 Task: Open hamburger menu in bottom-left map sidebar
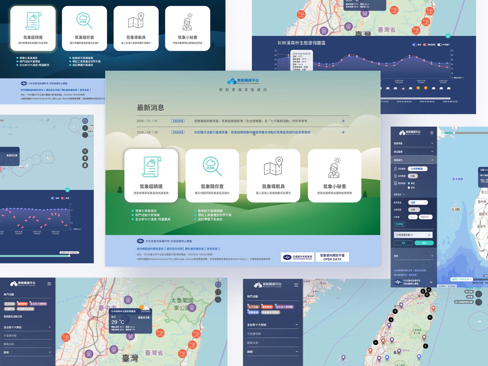click(x=49, y=284)
